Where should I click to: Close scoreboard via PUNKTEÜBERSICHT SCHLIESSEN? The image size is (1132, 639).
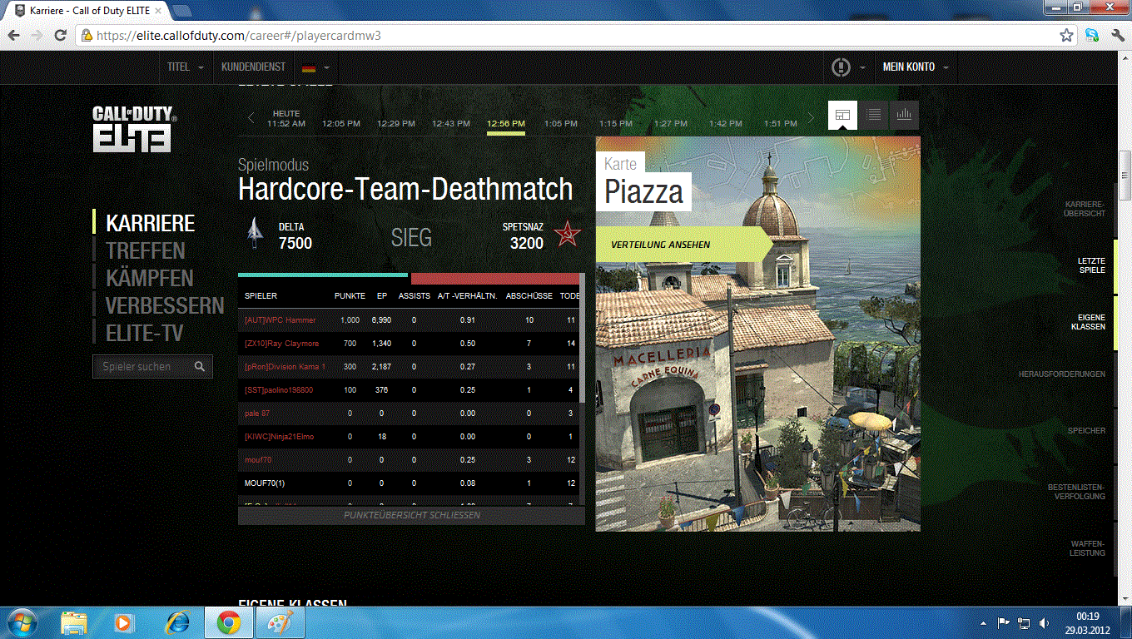coord(411,516)
